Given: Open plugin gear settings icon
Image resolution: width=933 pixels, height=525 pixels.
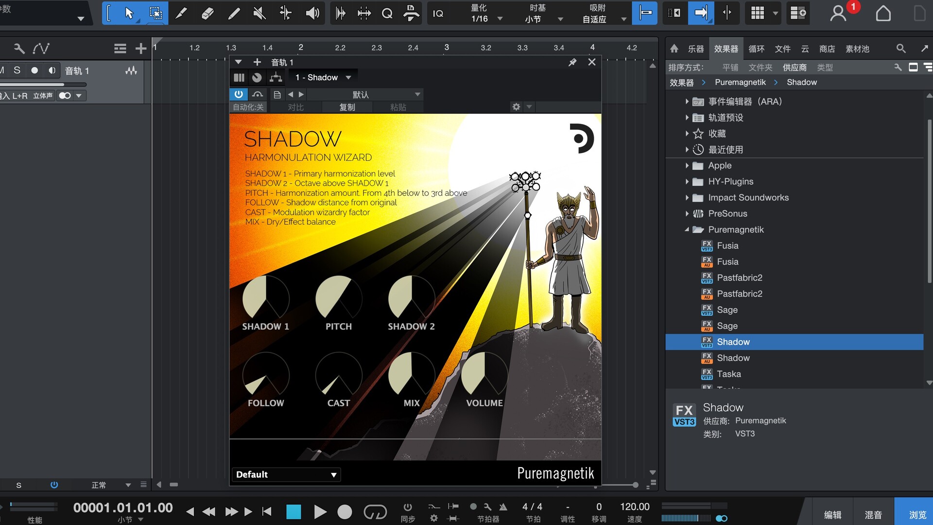Looking at the screenshot, I should click(x=516, y=107).
